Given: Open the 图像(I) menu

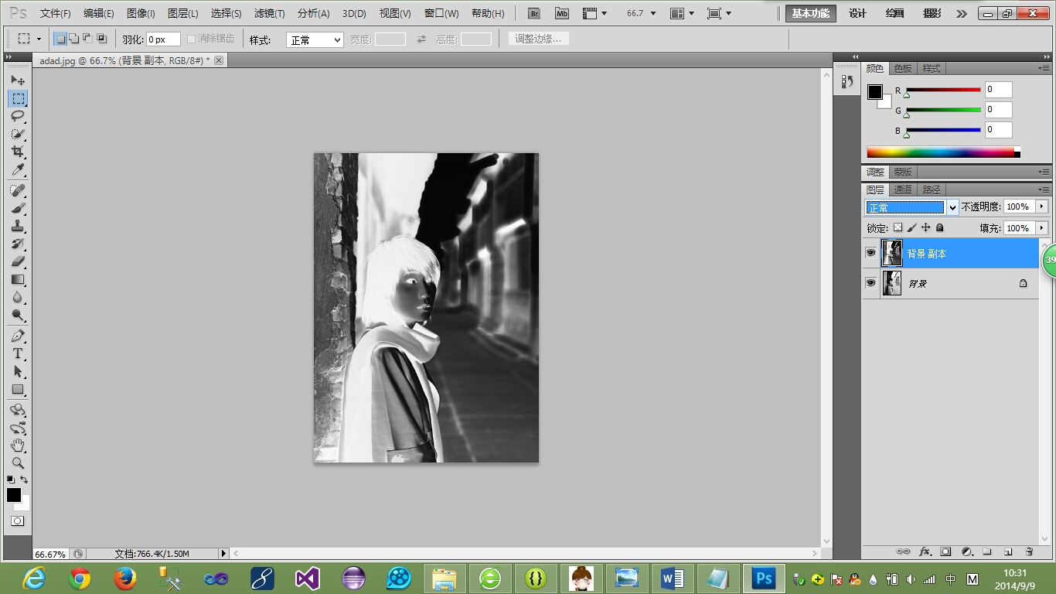Looking at the screenshot, I should coord(140,13).
